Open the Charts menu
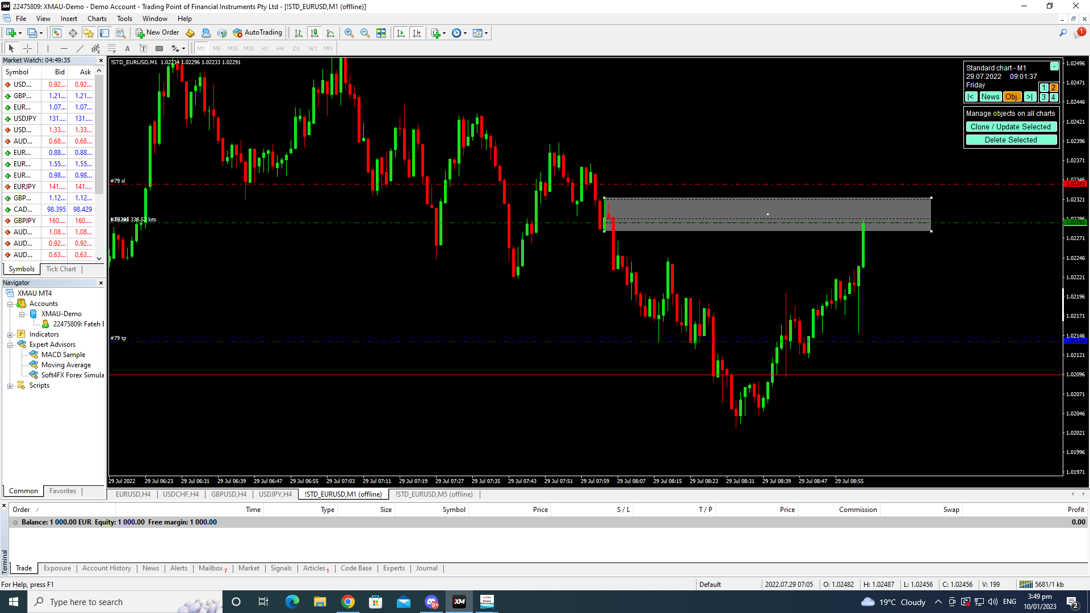Viewport: 1090px width, 613px height. coord(97,19)
